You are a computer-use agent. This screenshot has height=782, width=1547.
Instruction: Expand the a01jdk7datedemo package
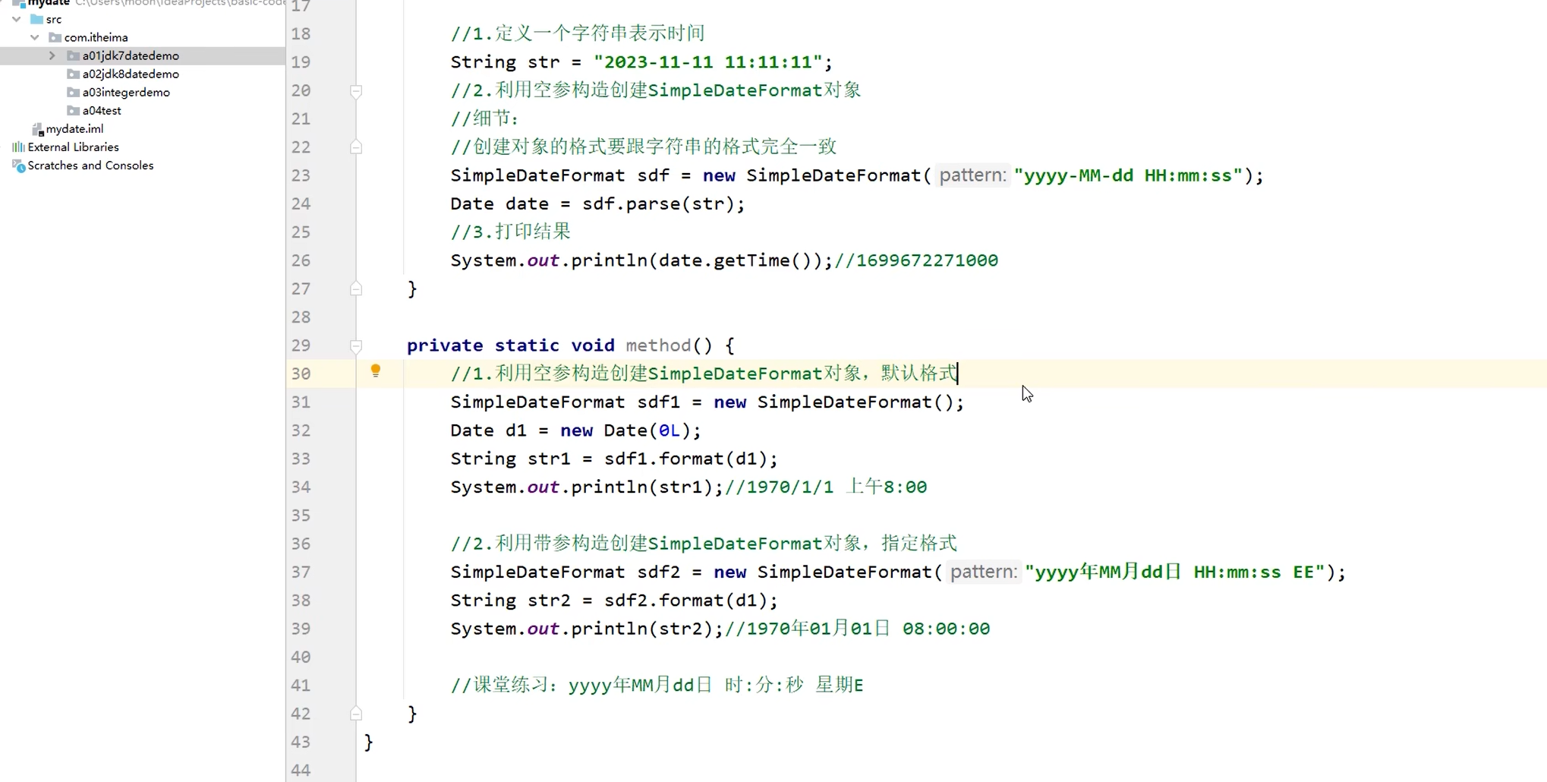(x=51, y=55)
